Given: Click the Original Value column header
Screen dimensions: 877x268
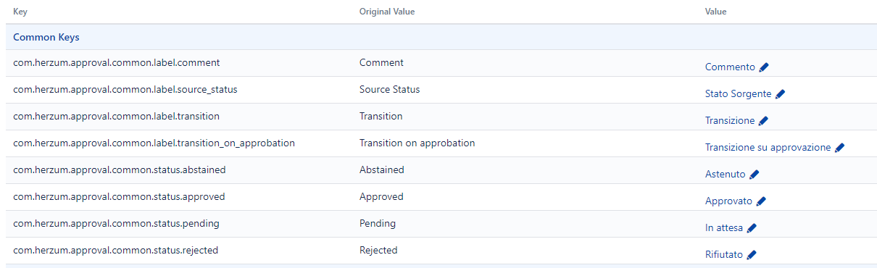Looking at the screenshot, I should click(x=387, y=12).
